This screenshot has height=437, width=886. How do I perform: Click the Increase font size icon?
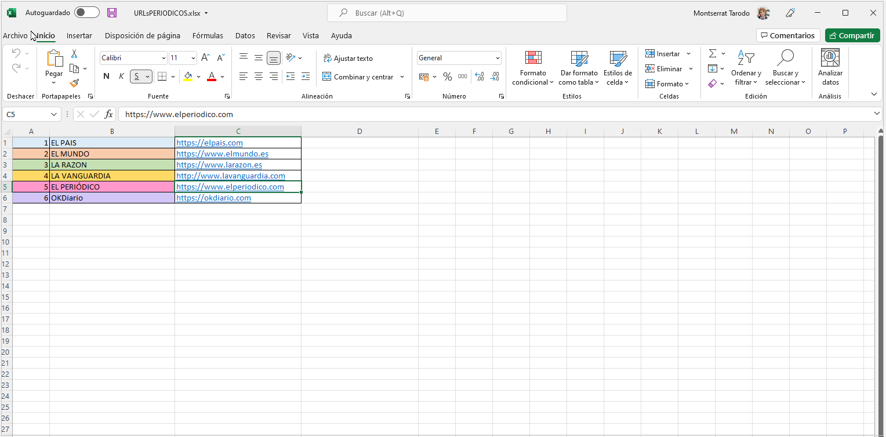tap(205, 58)
